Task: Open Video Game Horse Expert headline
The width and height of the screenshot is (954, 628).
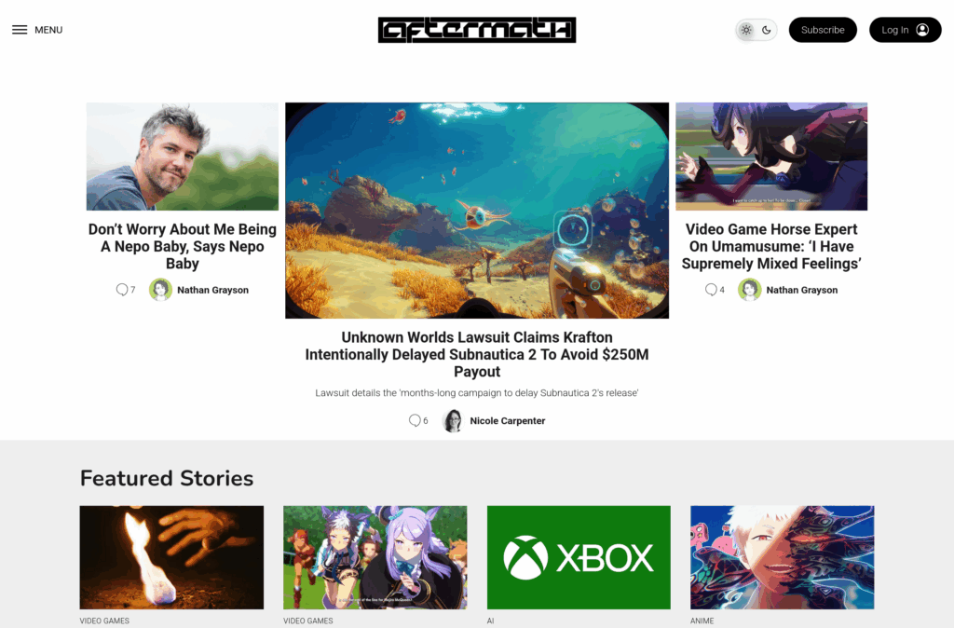Action: [x=771, y=247]
